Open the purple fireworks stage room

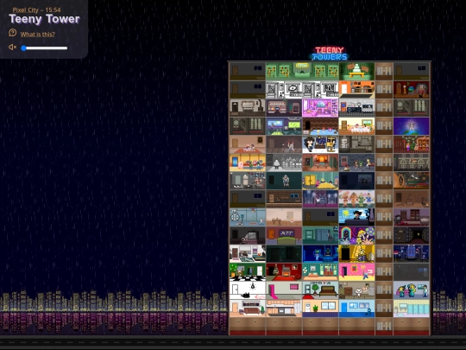320,199
